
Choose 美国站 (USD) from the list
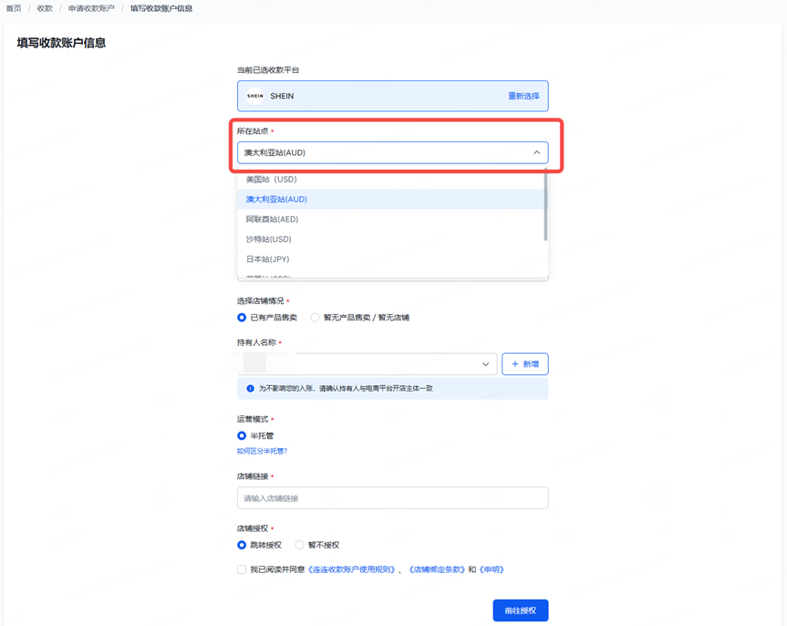[x=272, y=179]
